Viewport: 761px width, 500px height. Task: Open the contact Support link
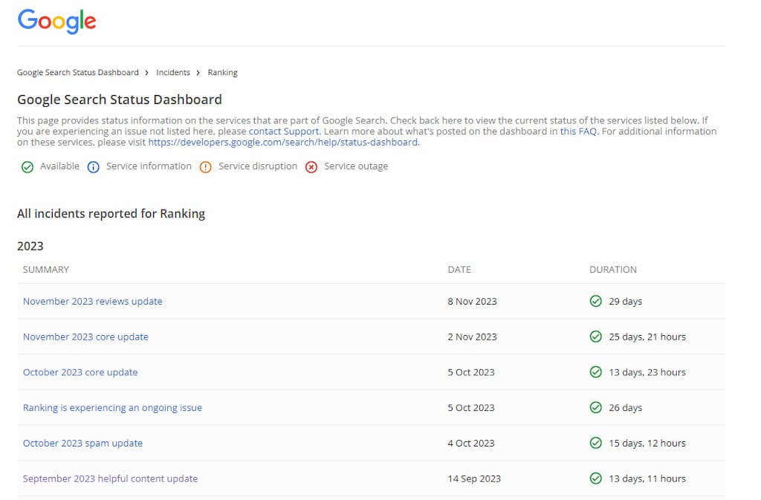click(284, 132)
